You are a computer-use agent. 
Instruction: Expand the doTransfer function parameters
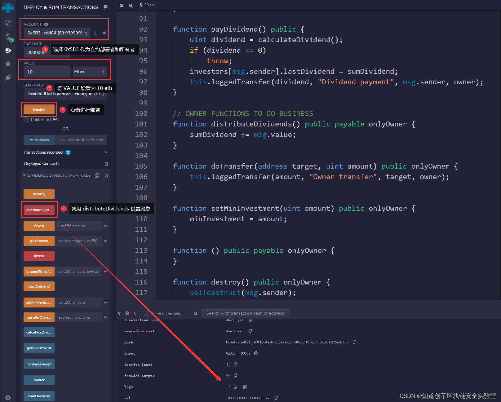click(x=105, y=241)
